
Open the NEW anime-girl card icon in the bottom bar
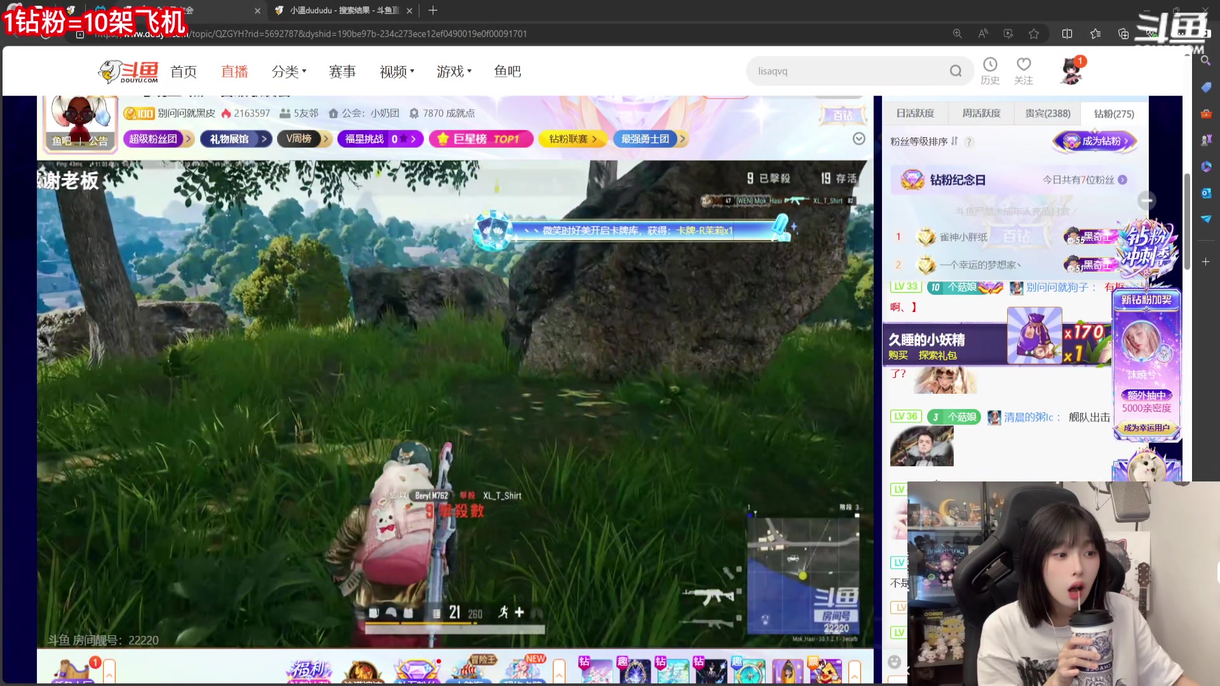[525, 669]
